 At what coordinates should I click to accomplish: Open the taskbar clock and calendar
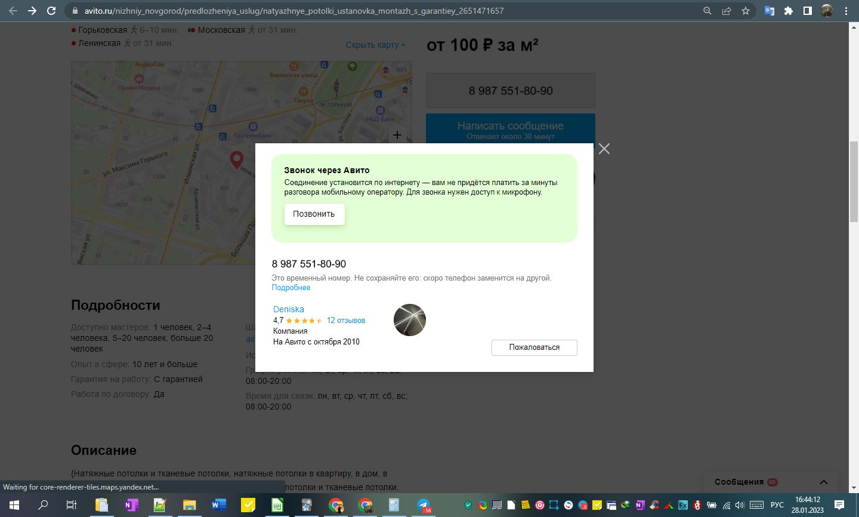point(808,505)
